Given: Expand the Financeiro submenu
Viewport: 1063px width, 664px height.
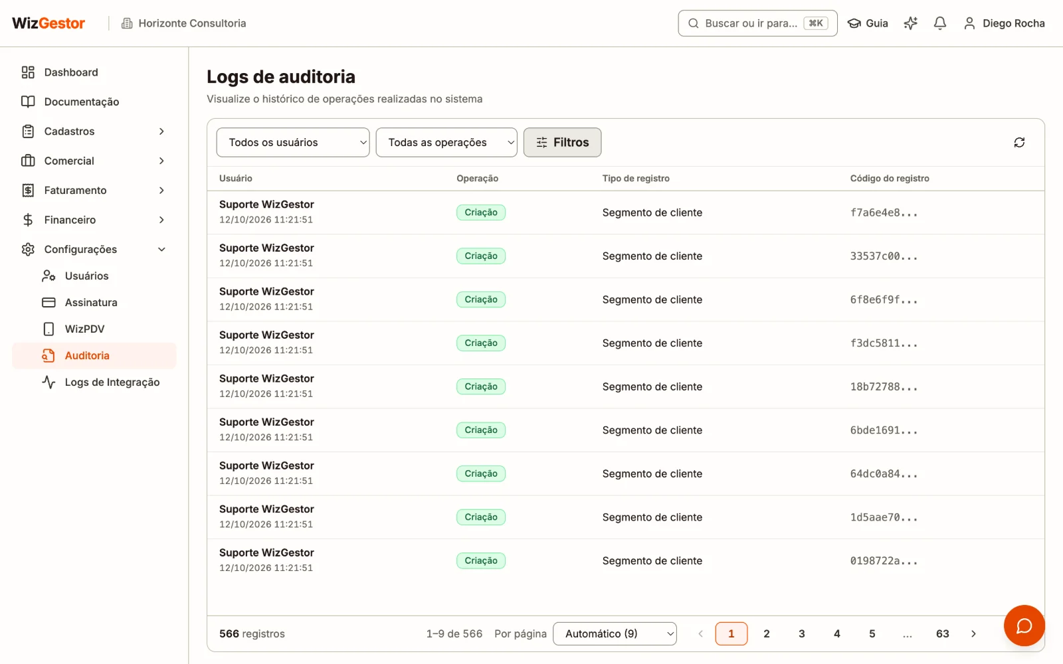Looking at the screenshot, I should click(x=94, y=220).
